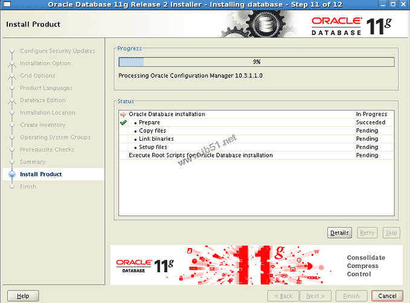Image resolution: width=410 pixels, height=303 pixels.
Task: Click the Back navigation button
Action: [283, 296]
